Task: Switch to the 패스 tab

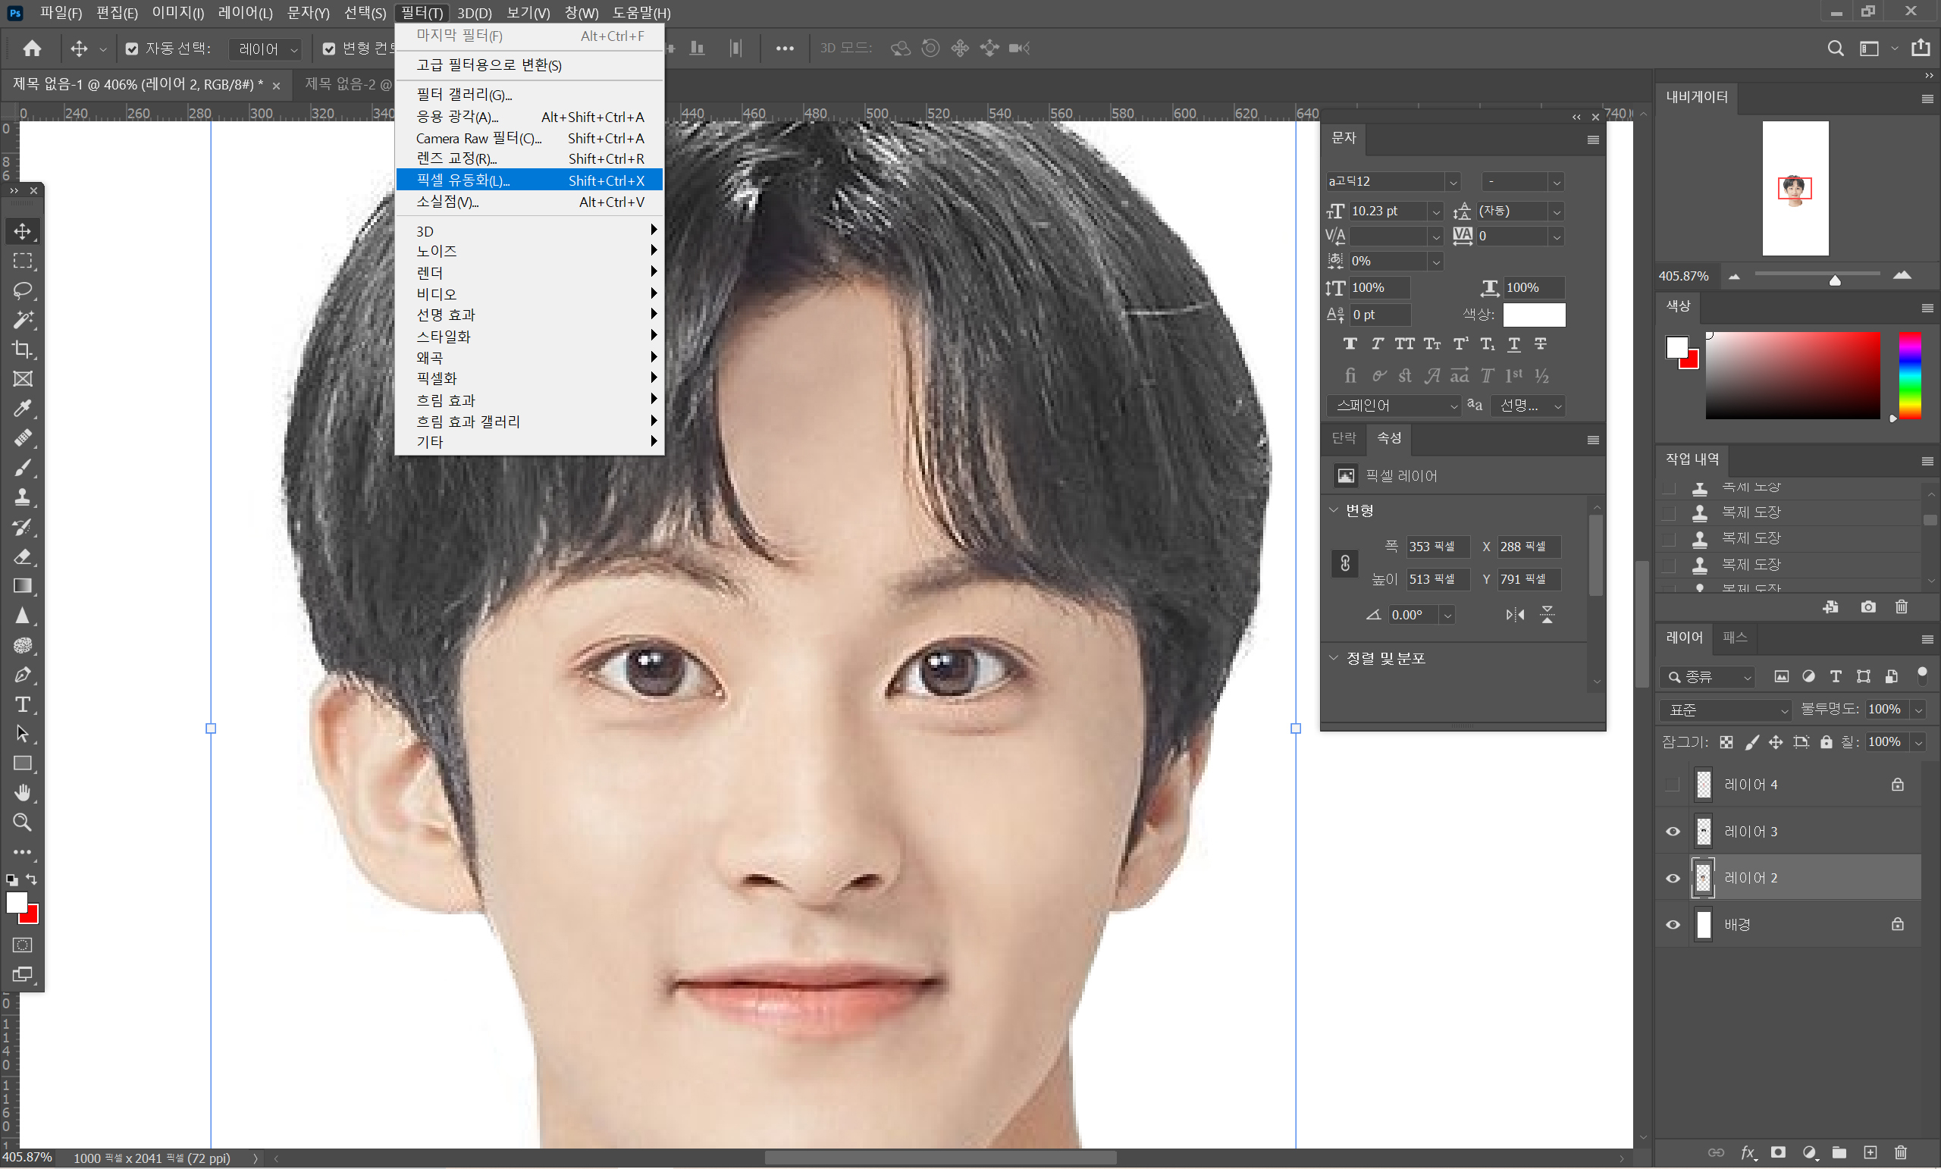Action: coord(1735,638)
